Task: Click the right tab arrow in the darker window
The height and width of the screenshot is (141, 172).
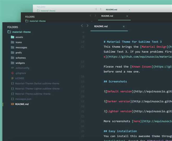Action: pos(95,16)
